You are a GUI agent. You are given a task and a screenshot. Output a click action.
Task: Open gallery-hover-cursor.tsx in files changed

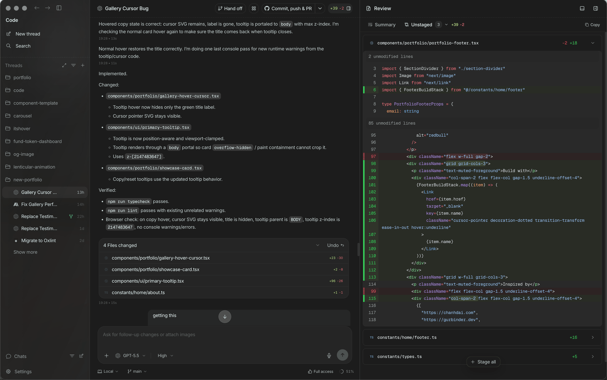click(224, 258)
